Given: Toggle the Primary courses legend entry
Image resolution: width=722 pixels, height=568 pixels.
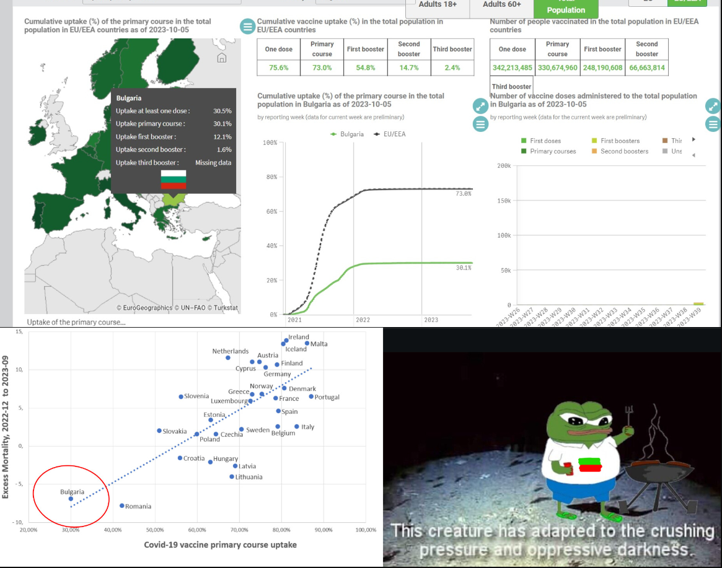Looking at the screenshot, I should [548, 151].
